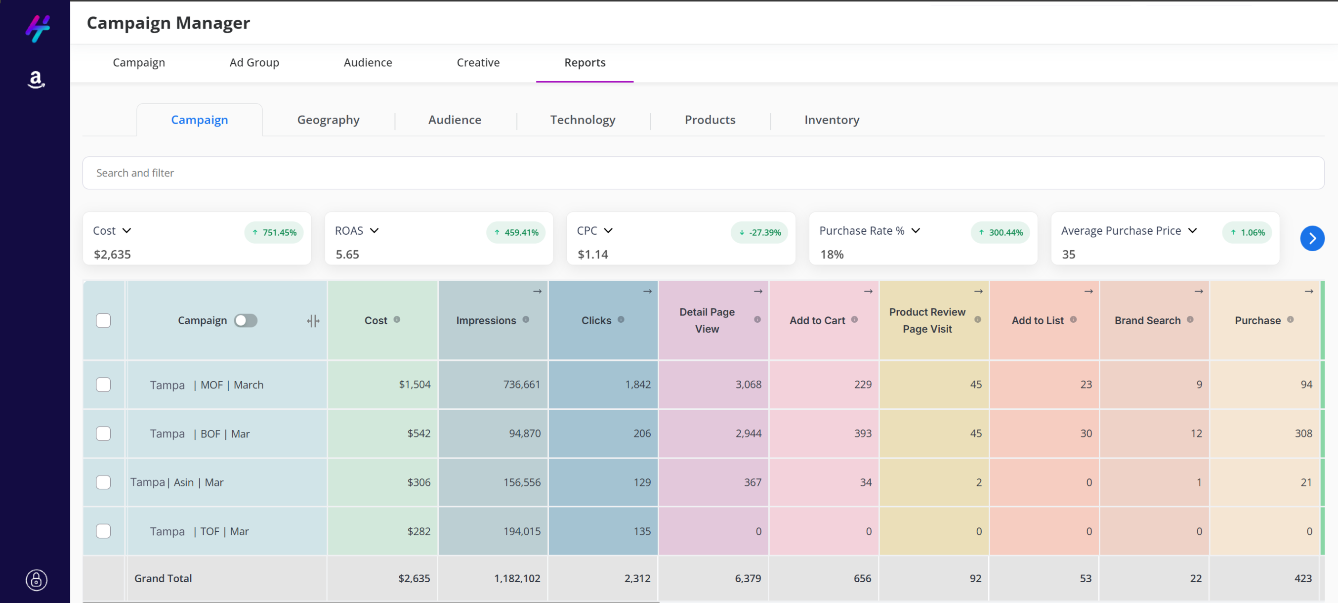Click the arrow icon above Purchase column
The width and height of the screenshot is (1338, 603).
coord(1308,292)
